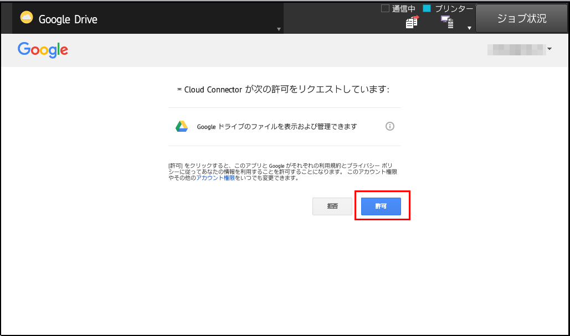The height and width of the screenshot is (336, 570).
Task: Toggle the プリンター indicator box
Action: (x=427, y=8)
